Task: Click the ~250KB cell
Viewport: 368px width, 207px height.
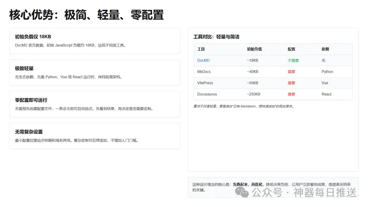Action: (253, 94)
